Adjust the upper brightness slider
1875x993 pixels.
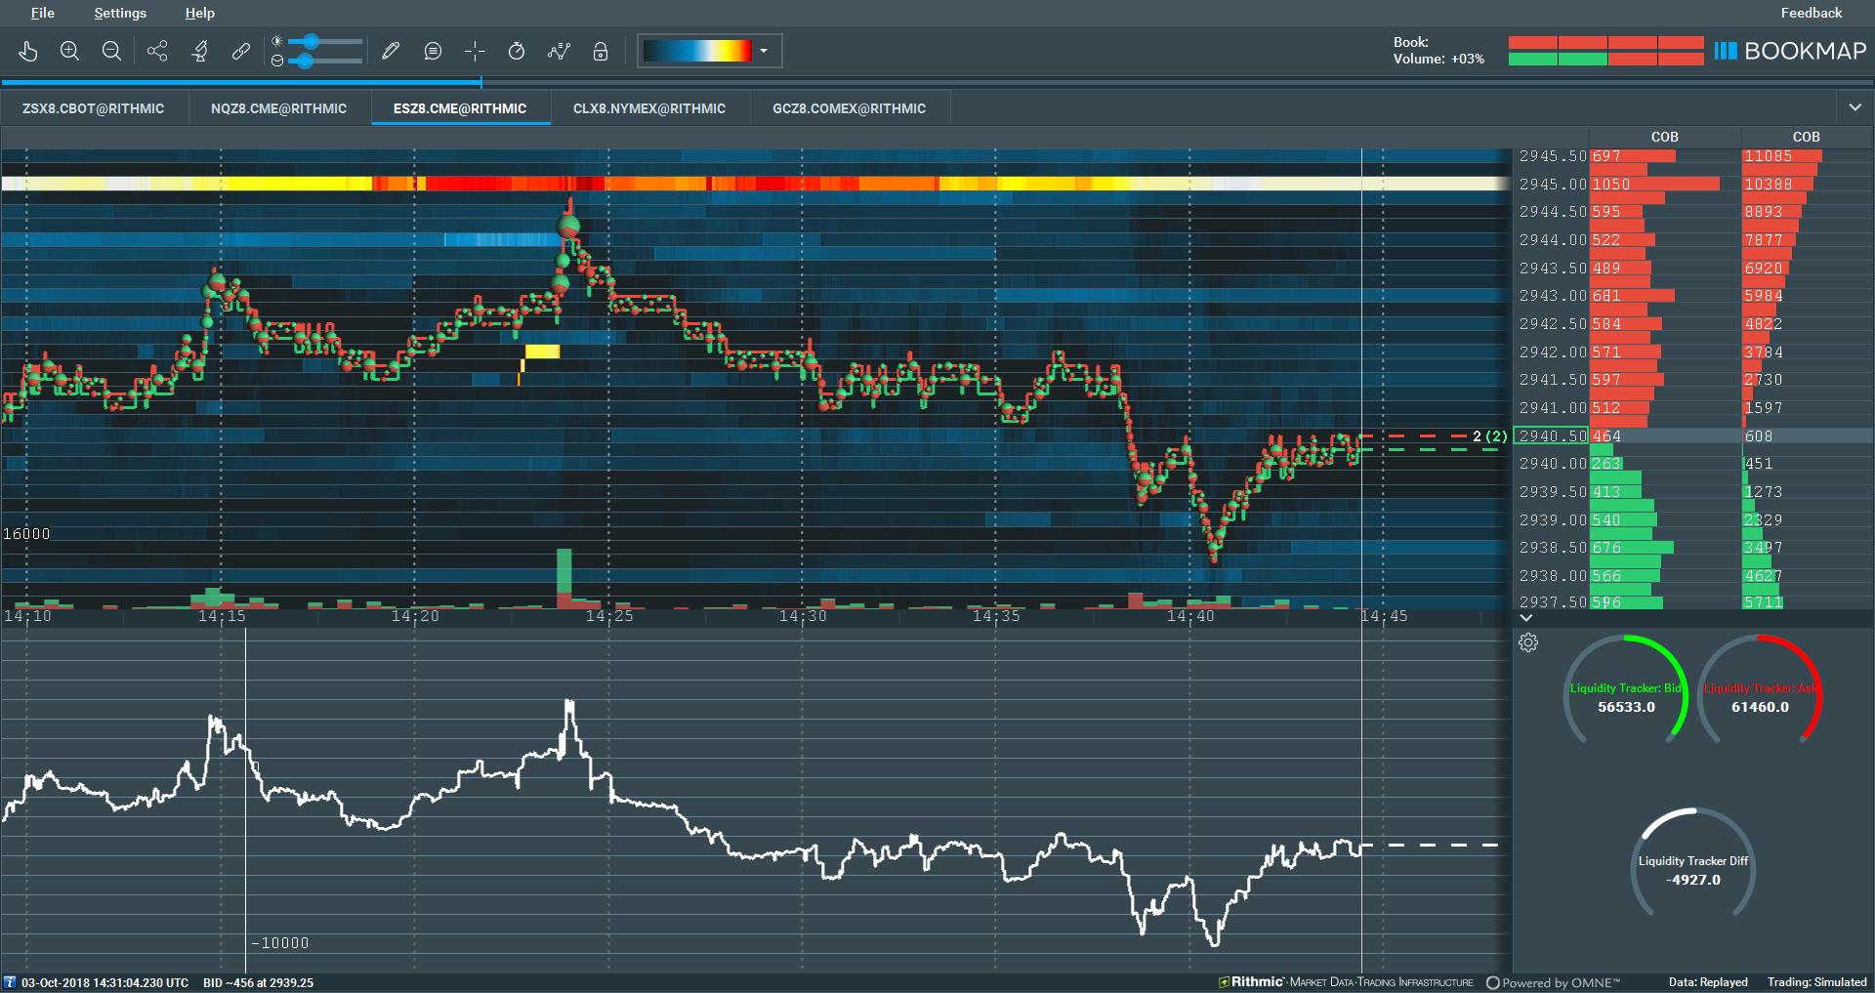324,42
